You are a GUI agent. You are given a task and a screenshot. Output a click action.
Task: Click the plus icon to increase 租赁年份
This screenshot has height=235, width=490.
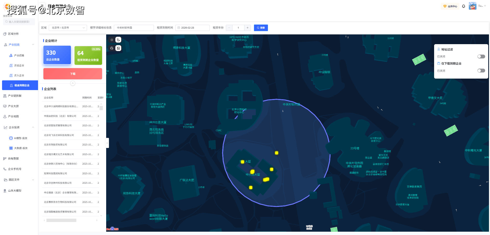click(x=247, y=28)
